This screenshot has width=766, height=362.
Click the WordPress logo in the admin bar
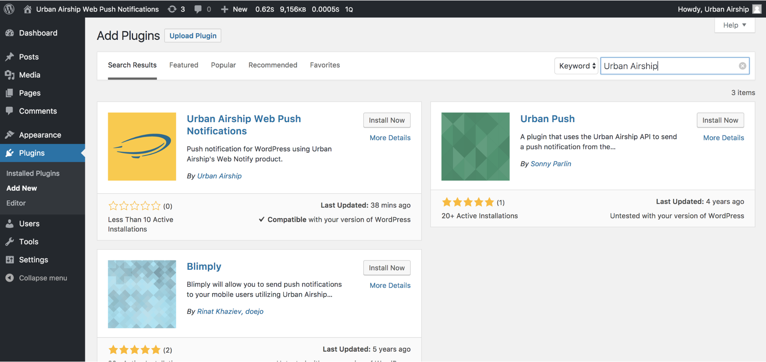tap(8, 9)
